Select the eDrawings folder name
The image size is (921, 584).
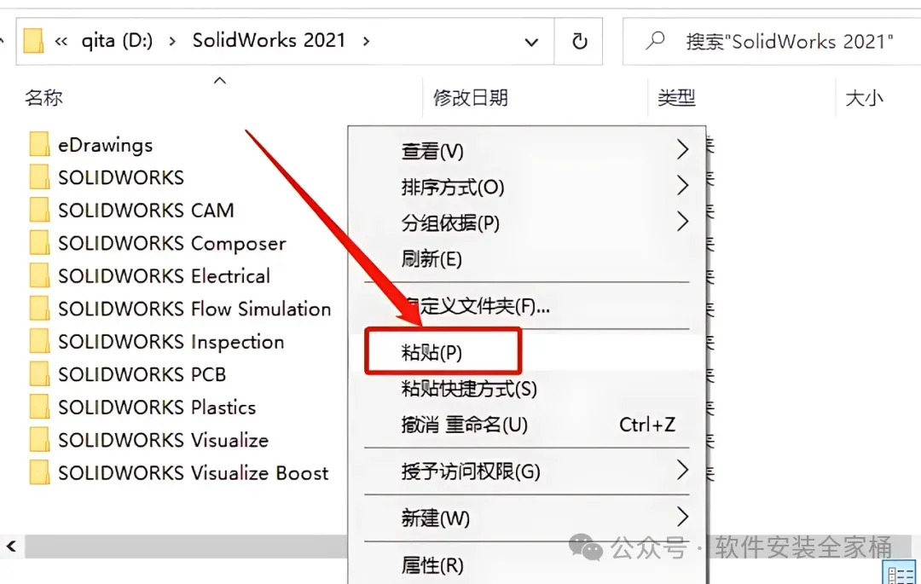coord(105,145)
